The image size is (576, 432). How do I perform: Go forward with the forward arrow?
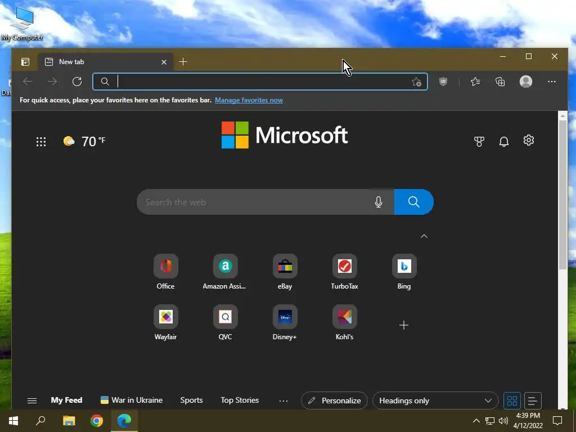click(52, 82)
